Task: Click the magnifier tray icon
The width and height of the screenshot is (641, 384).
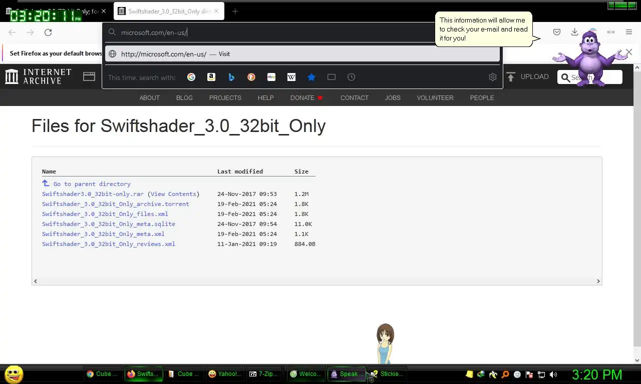Action: (505, 374)
